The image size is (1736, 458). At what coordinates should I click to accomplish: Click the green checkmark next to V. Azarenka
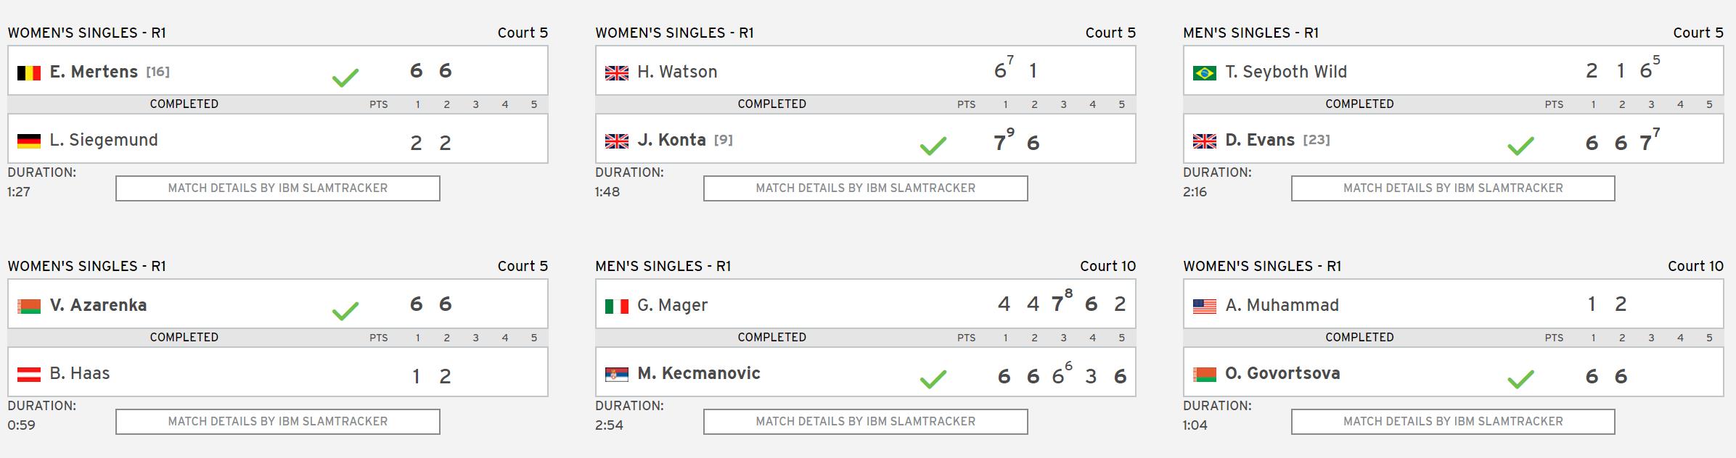pos(345,311)
